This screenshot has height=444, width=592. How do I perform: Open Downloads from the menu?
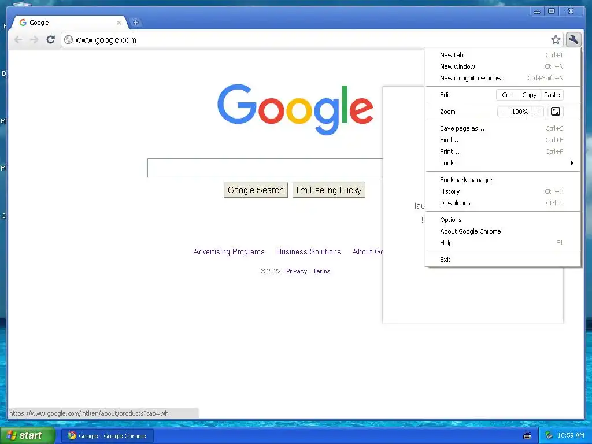pos(502,203)
